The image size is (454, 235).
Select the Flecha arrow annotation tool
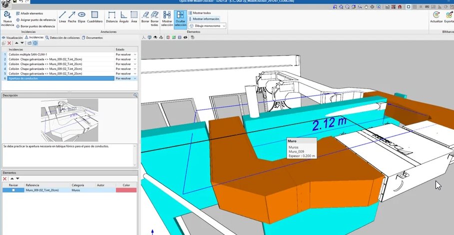click(x=72, y=17)
